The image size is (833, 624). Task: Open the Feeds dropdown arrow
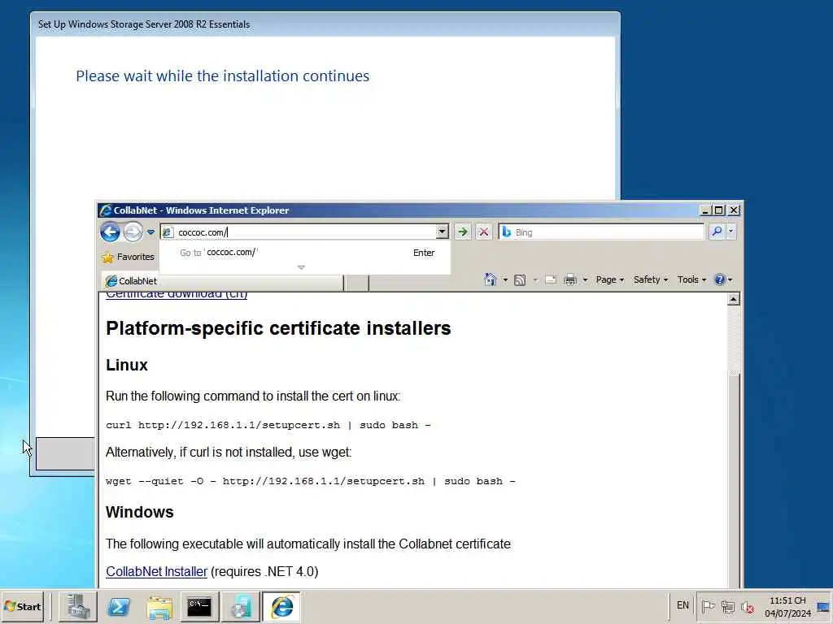535,279
